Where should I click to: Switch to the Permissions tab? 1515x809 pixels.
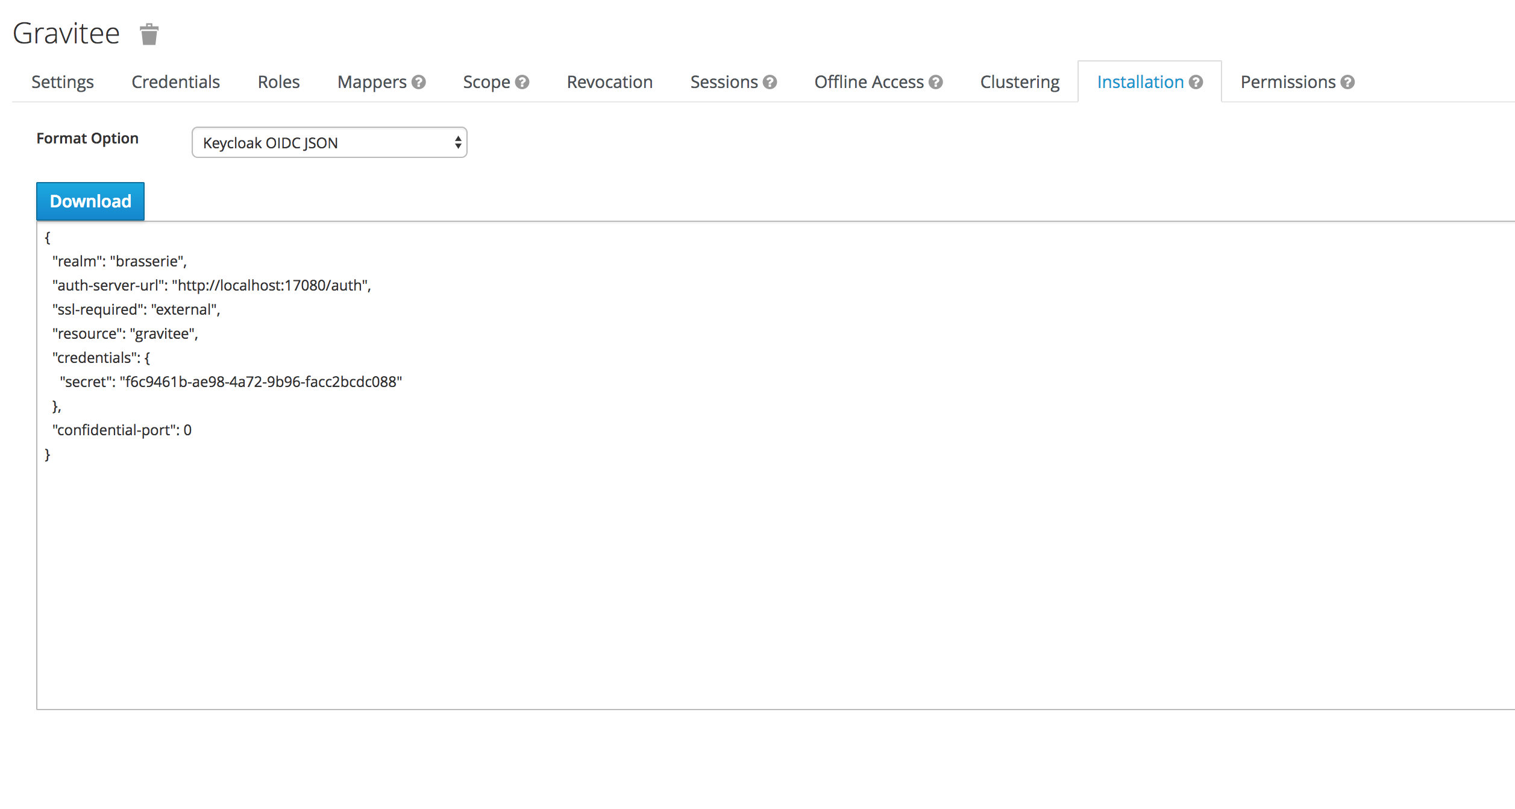(x=1288, y=82)
